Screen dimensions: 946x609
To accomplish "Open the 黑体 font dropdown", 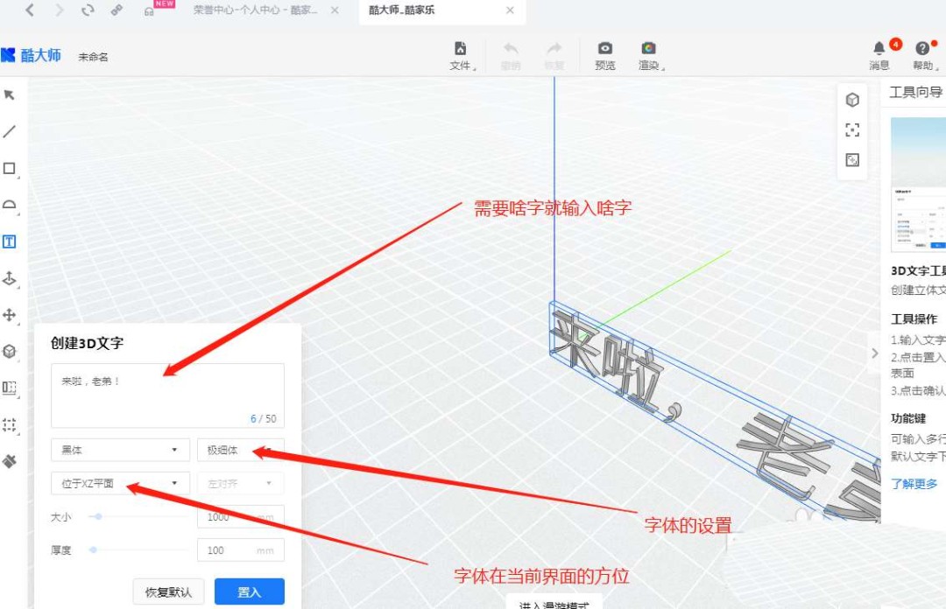I will tap(120, 449).
